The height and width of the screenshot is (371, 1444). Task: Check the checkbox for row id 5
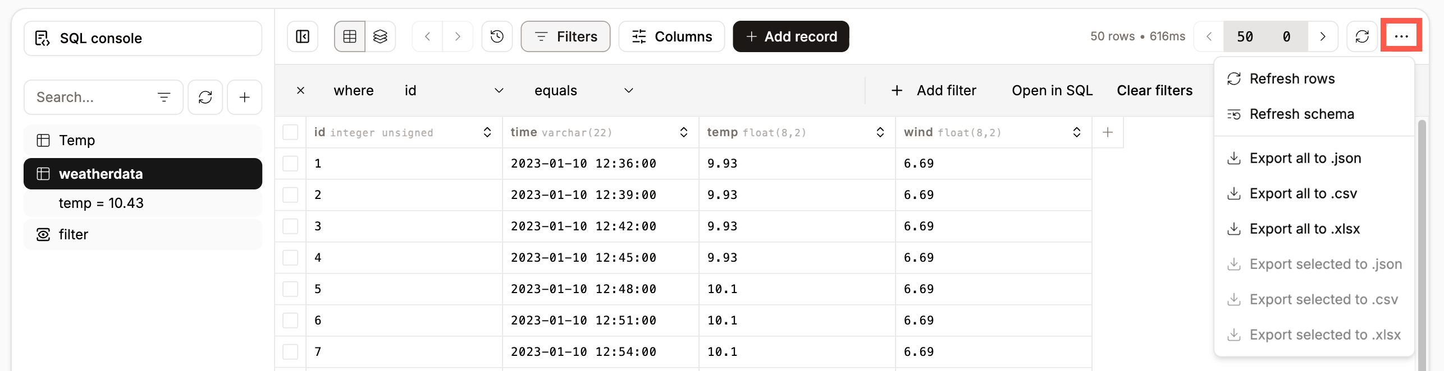tap(290, 289)
